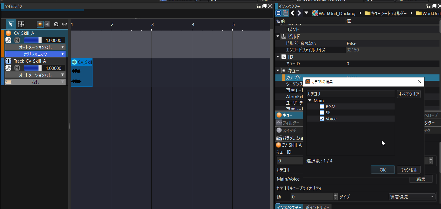Click the ID section icon in Inspector

point(284,57)
